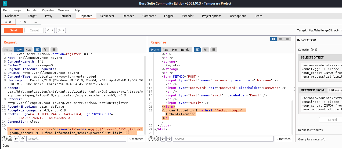The height and width of the screenshot is (149, 342).
Task: Click the Request search input field
Action: pos(76,139)
